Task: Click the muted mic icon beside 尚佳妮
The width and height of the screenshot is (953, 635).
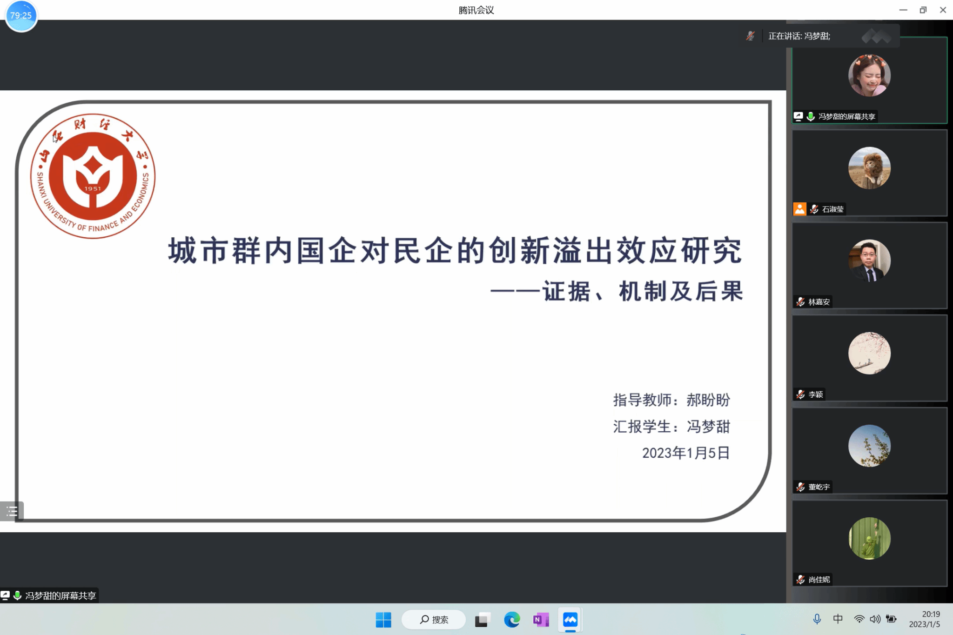Action: (800, 580)
